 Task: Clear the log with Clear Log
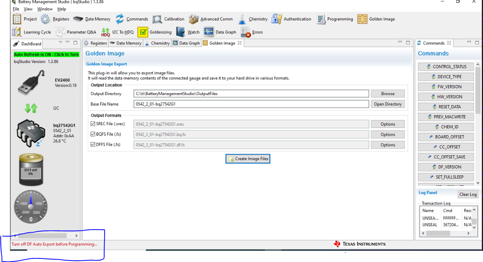coord(468,194)
